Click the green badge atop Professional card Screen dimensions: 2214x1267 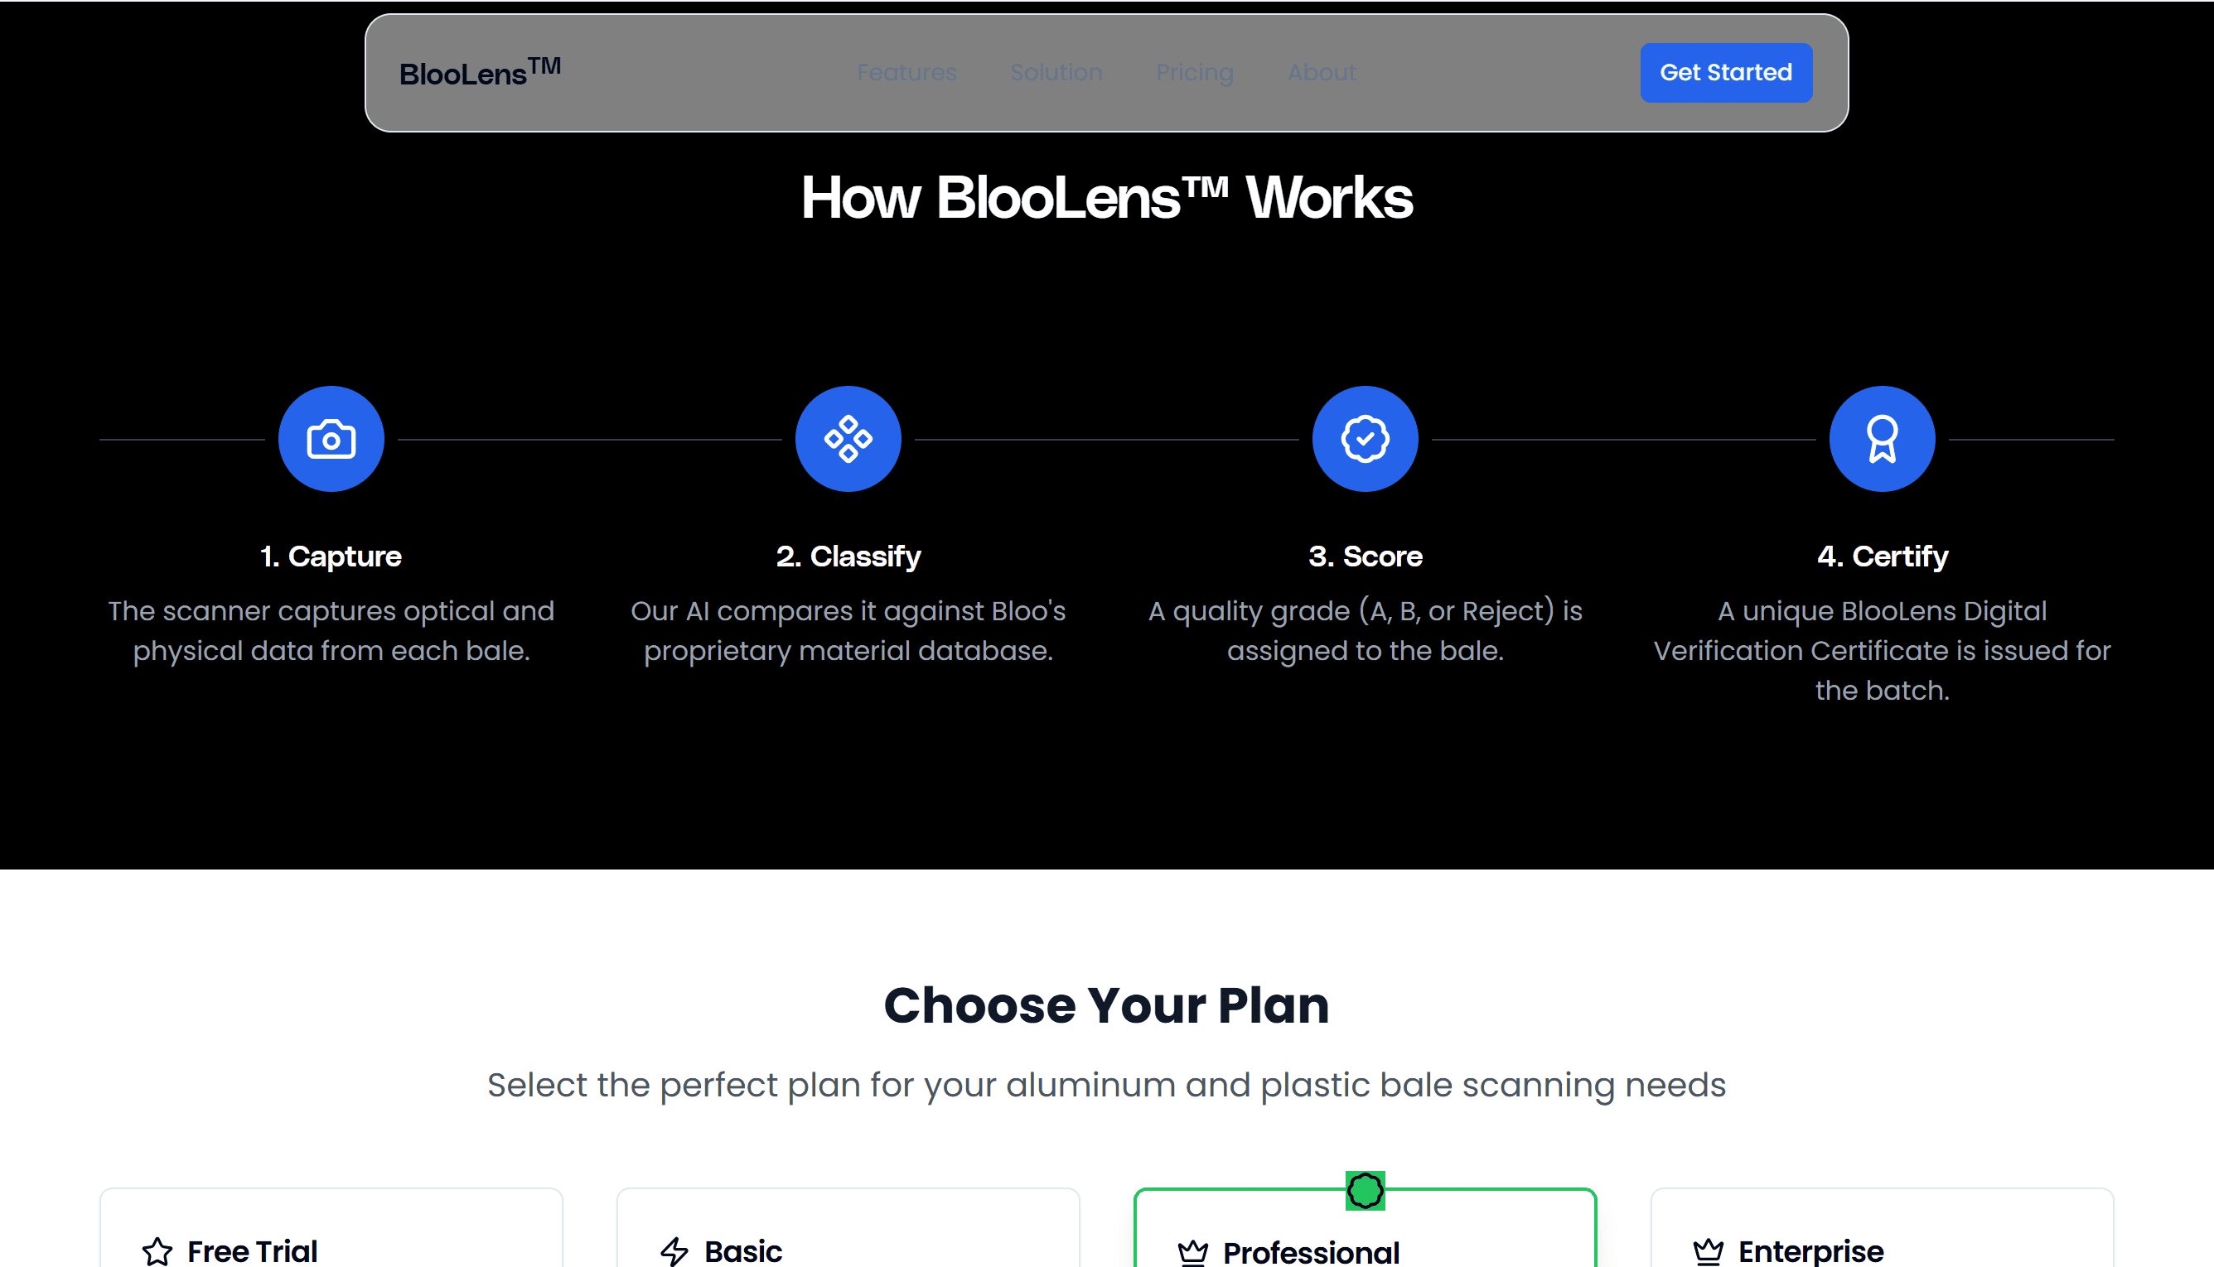click(1366, 1191)
